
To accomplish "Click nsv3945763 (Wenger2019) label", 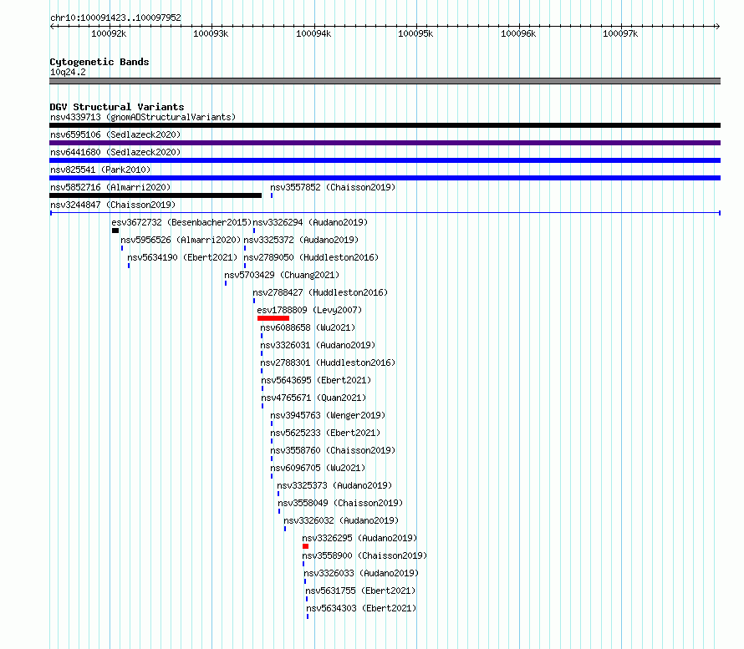I will point(328,415).
